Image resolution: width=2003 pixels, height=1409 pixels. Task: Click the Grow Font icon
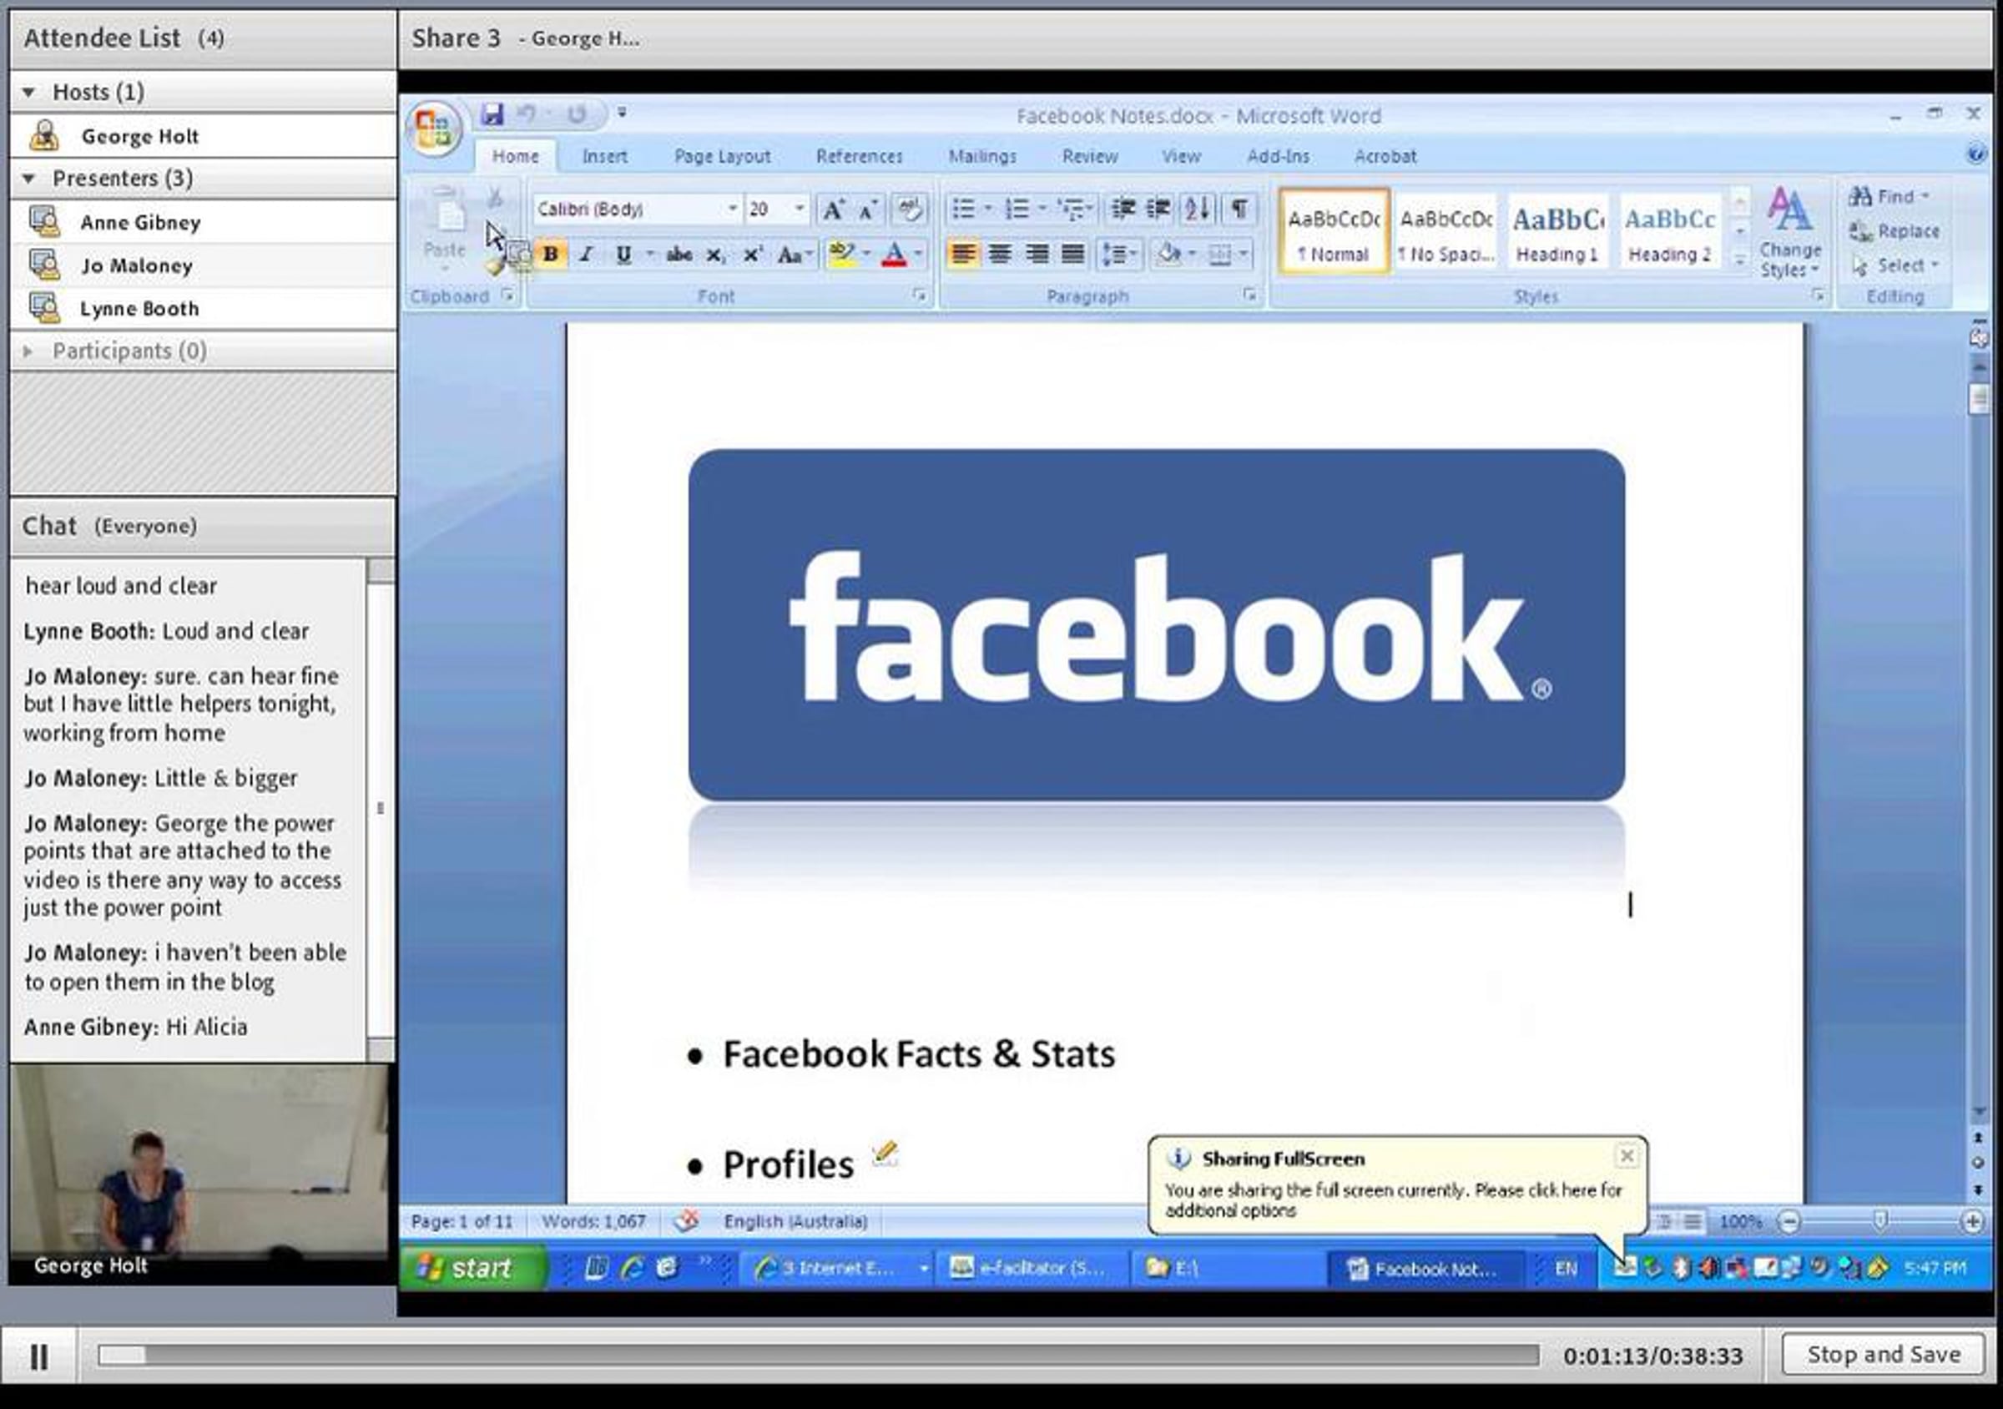coord(833,210)
